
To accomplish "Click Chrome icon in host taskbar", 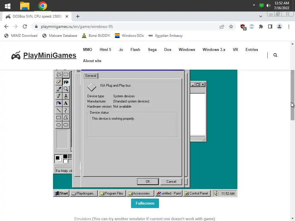I will [x=43, y=6].
